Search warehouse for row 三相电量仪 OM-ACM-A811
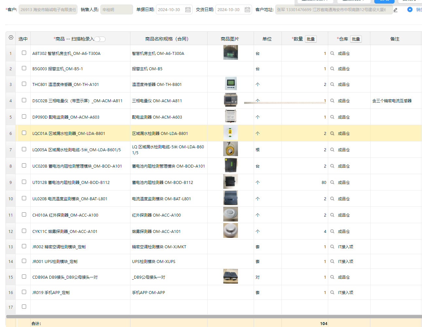Screen dimensions: 422x327 pos(332,101)
